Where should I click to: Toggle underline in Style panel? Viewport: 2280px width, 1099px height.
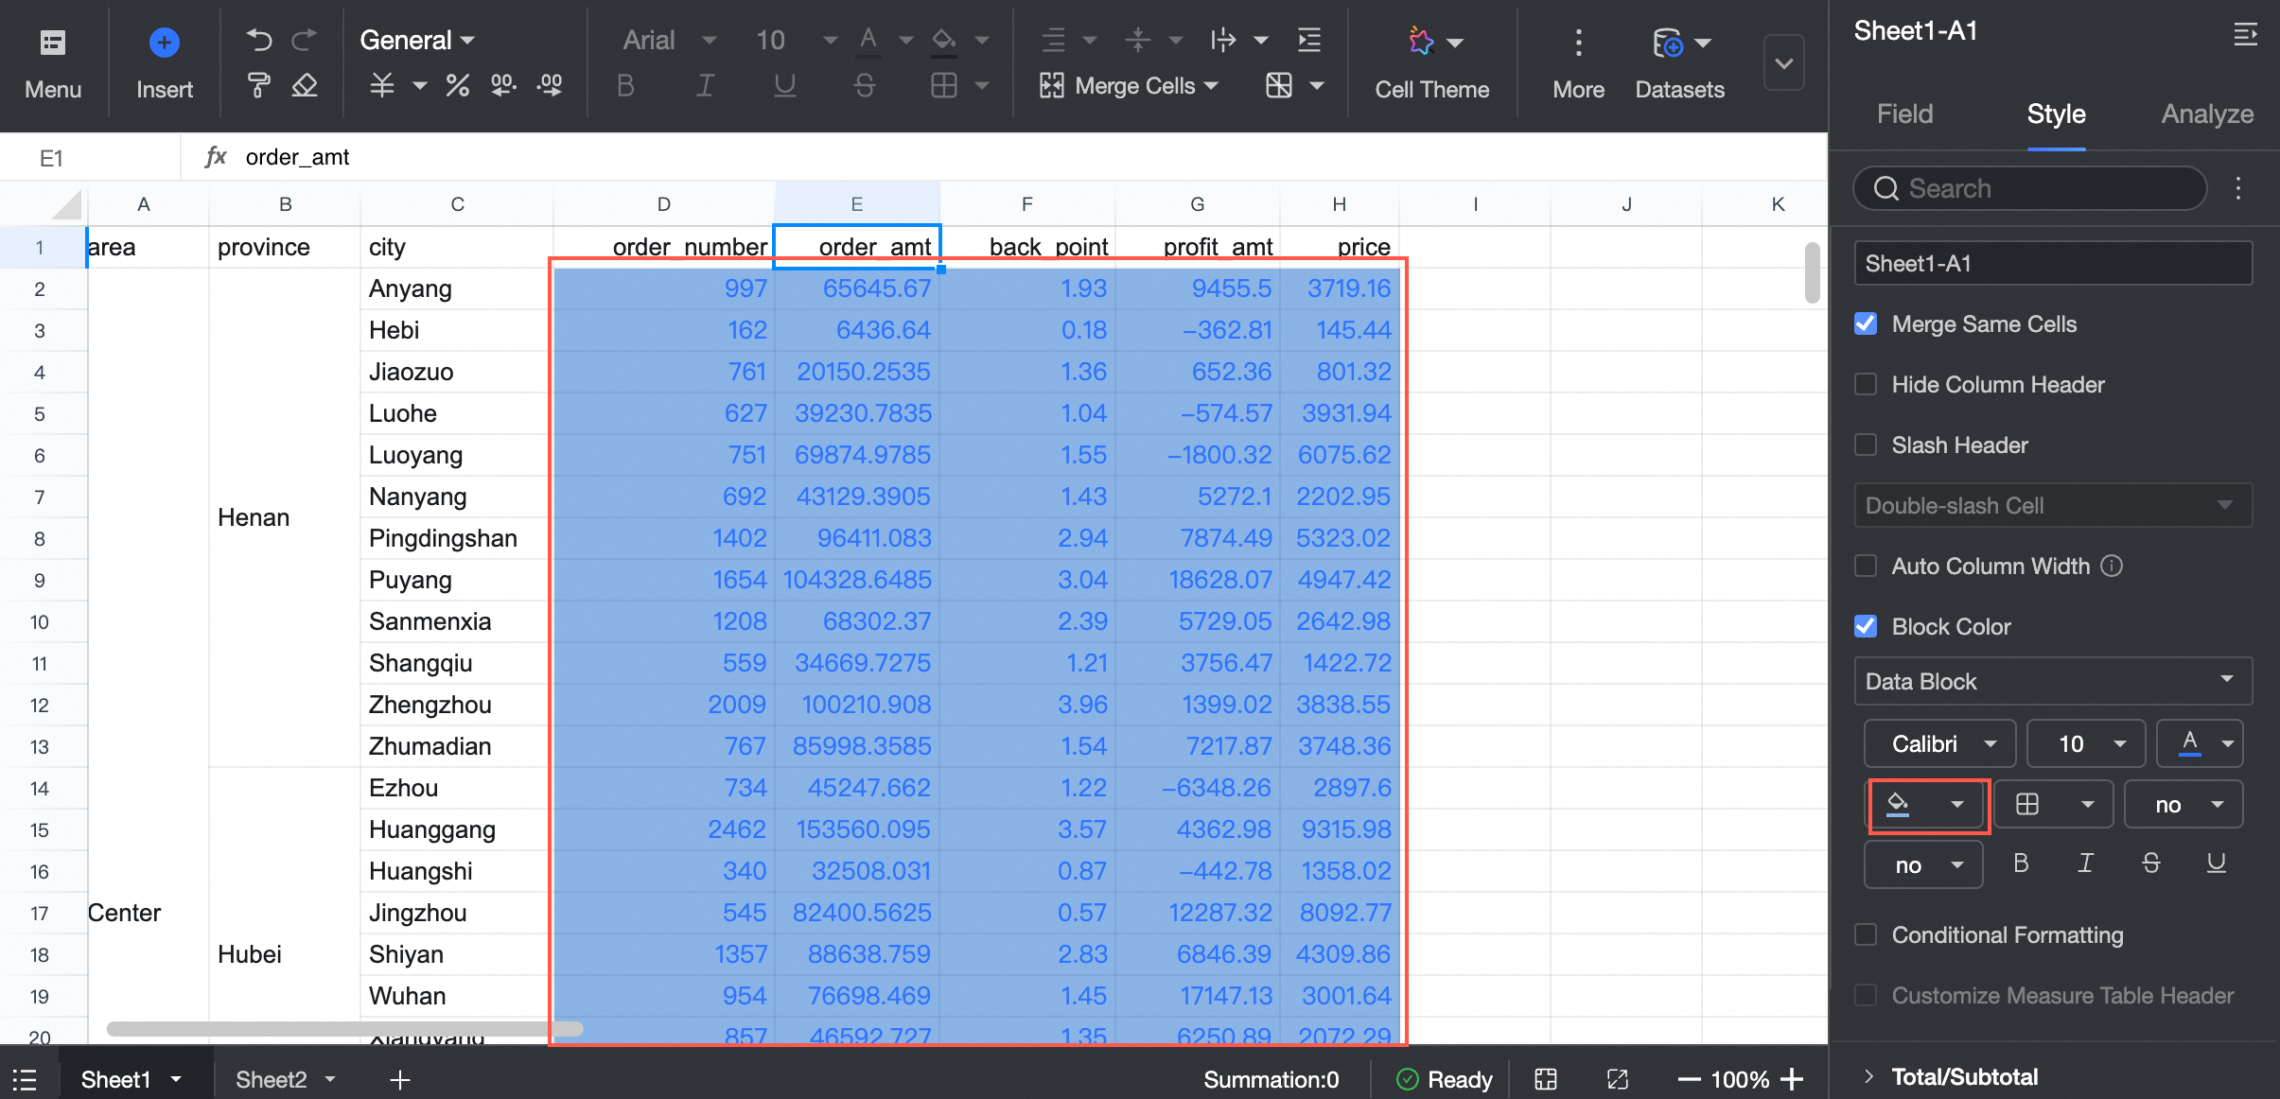[2216, 863]
